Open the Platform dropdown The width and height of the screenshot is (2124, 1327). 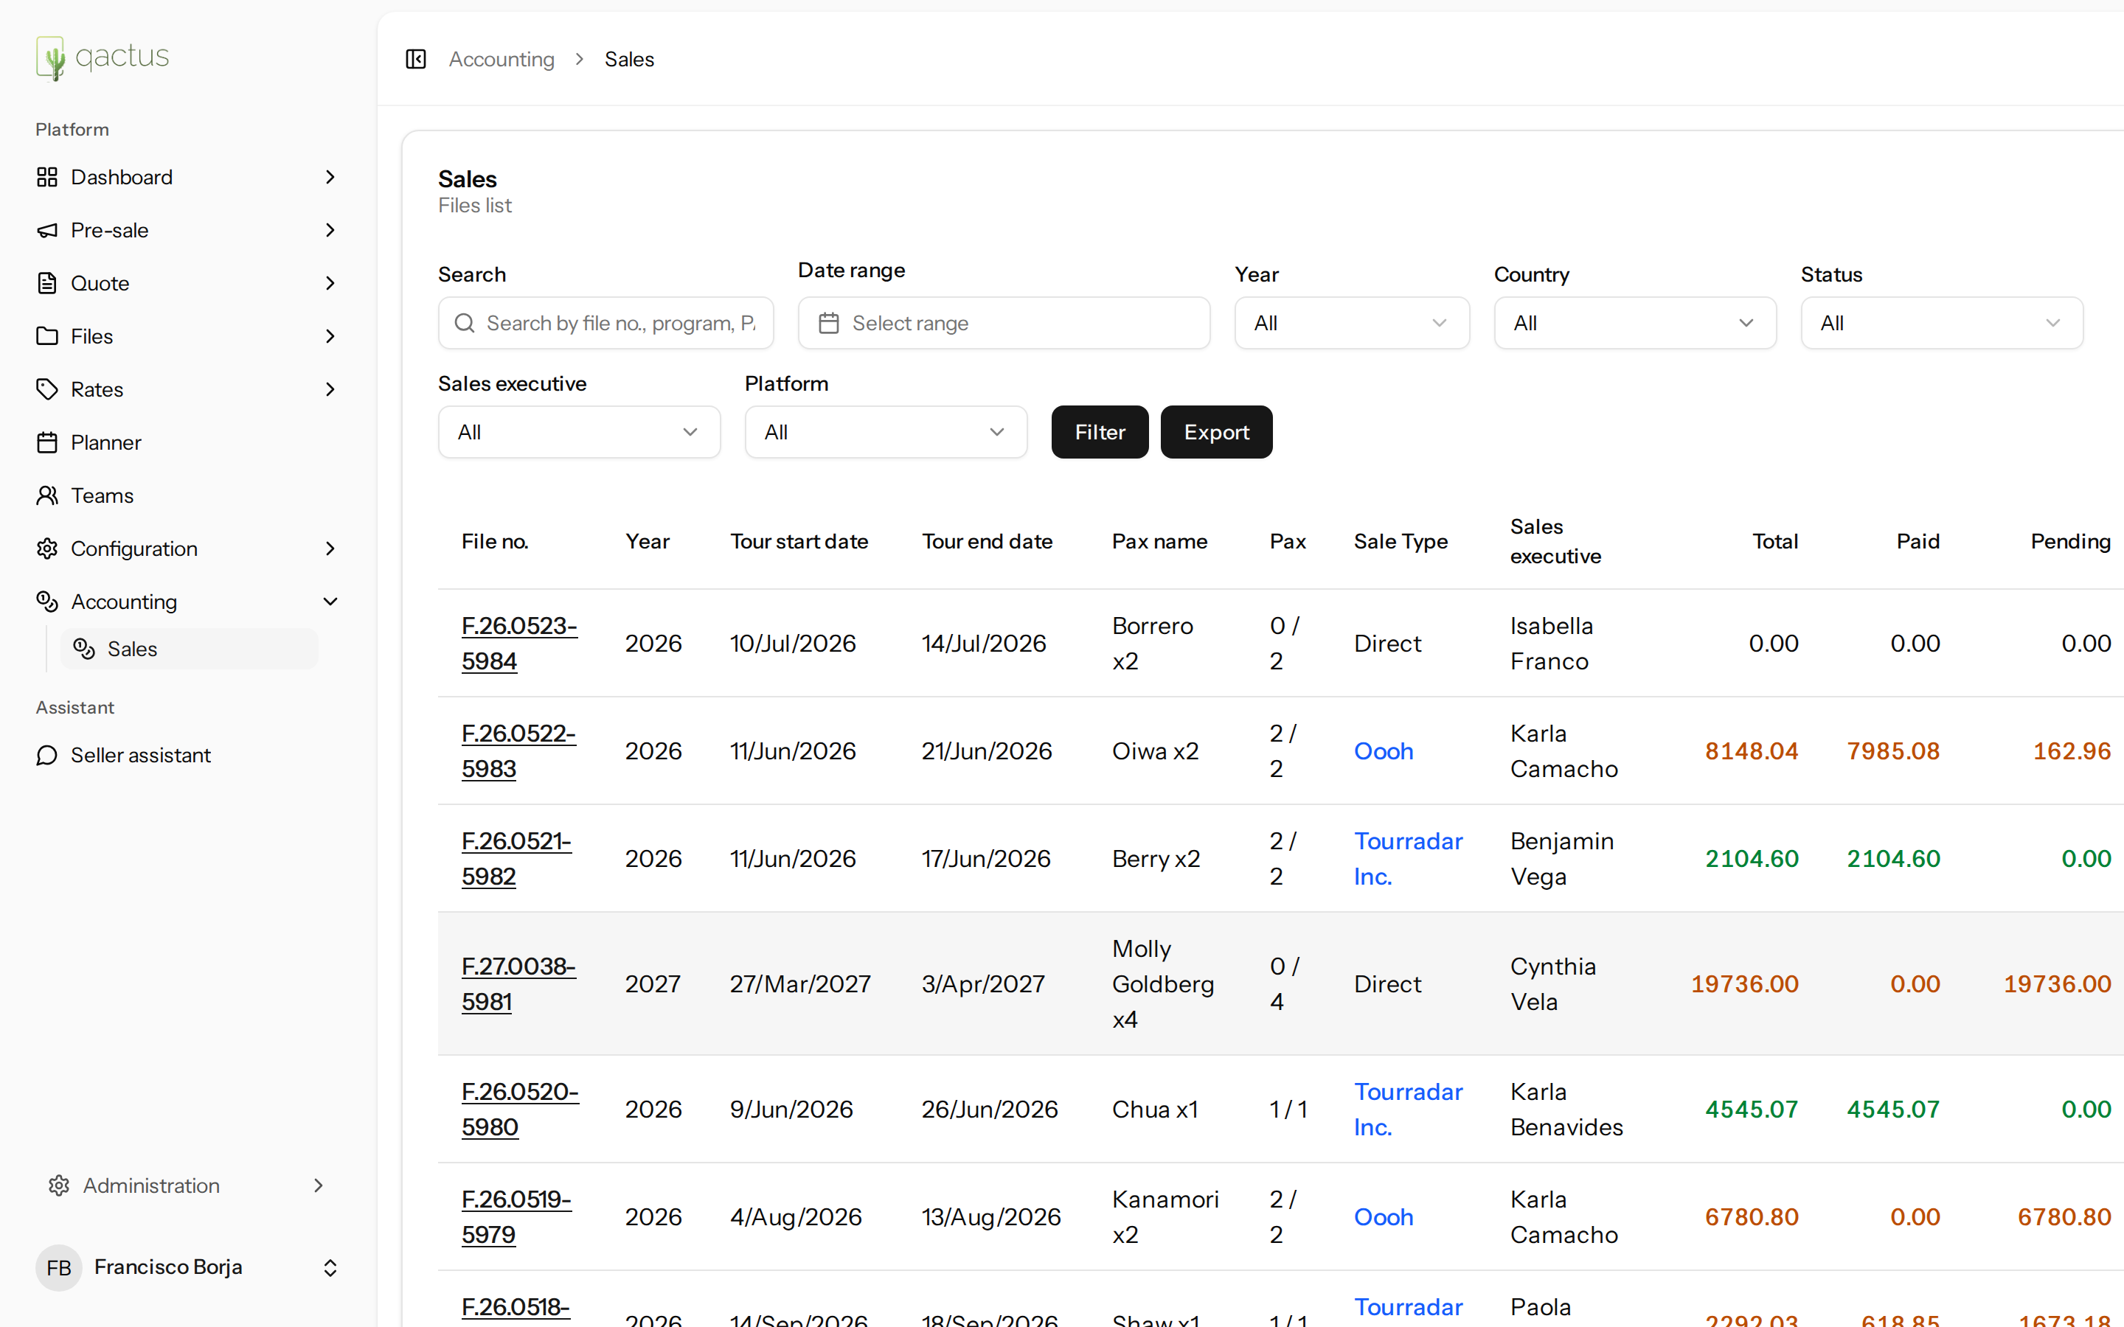886,432
